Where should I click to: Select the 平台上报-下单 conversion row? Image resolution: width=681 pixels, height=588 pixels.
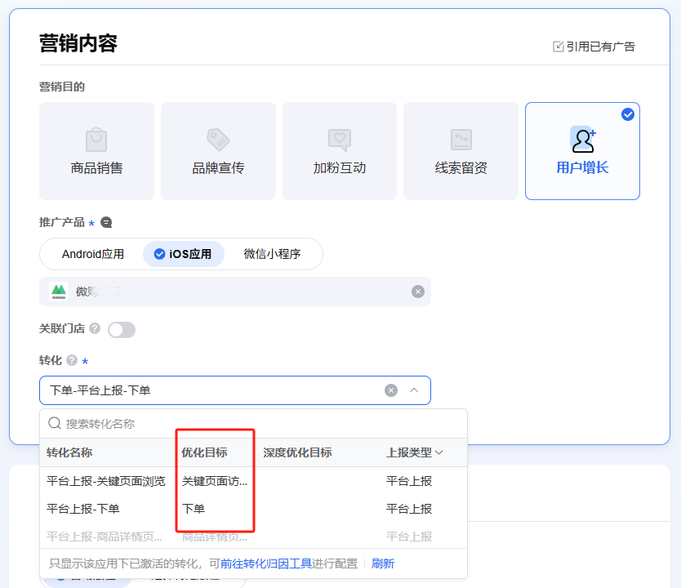254,509
